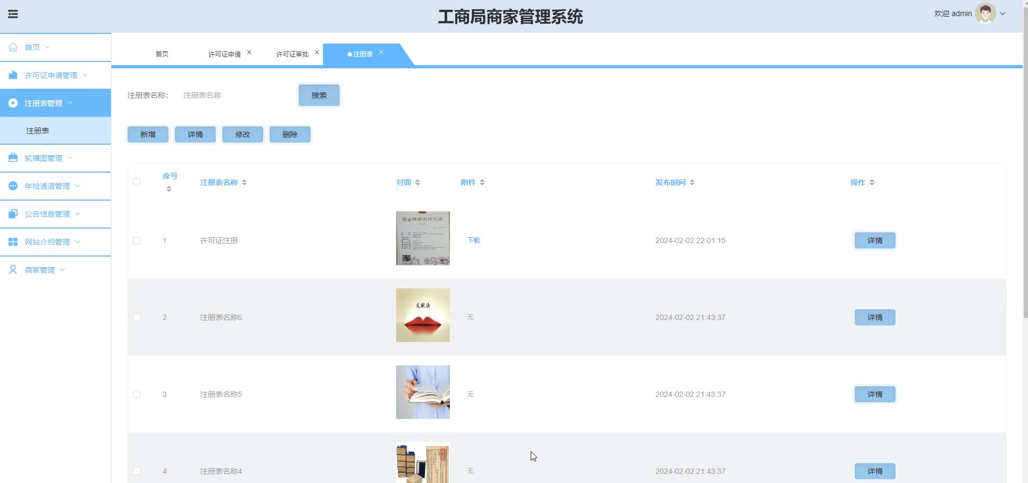Close the 许可证申请 tab
1028x483 pixels.
tap(249, 52)
